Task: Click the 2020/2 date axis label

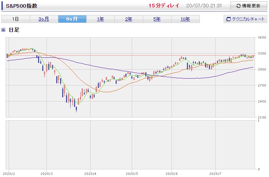Action: tap(9, 174)
